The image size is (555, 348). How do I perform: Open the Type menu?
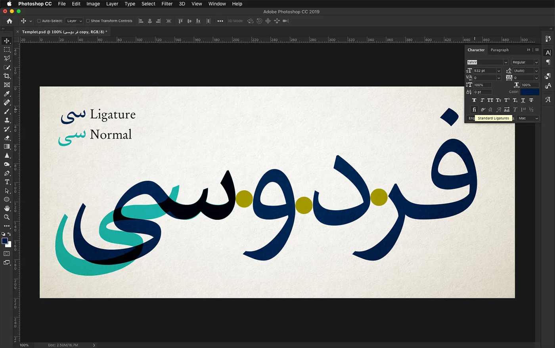pyautogui.click(x=130, y=4)
